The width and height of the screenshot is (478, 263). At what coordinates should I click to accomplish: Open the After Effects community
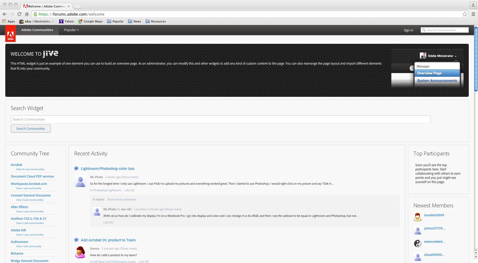[19, 207]
